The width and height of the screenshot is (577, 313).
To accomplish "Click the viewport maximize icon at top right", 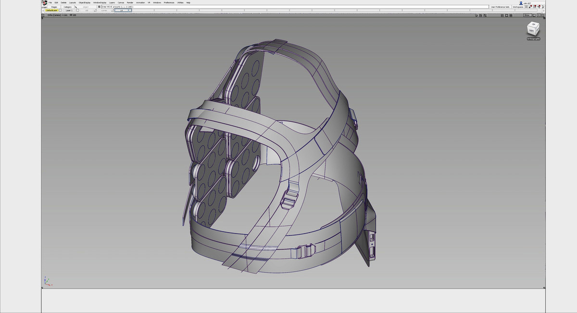I will click(x=543, y=15).
